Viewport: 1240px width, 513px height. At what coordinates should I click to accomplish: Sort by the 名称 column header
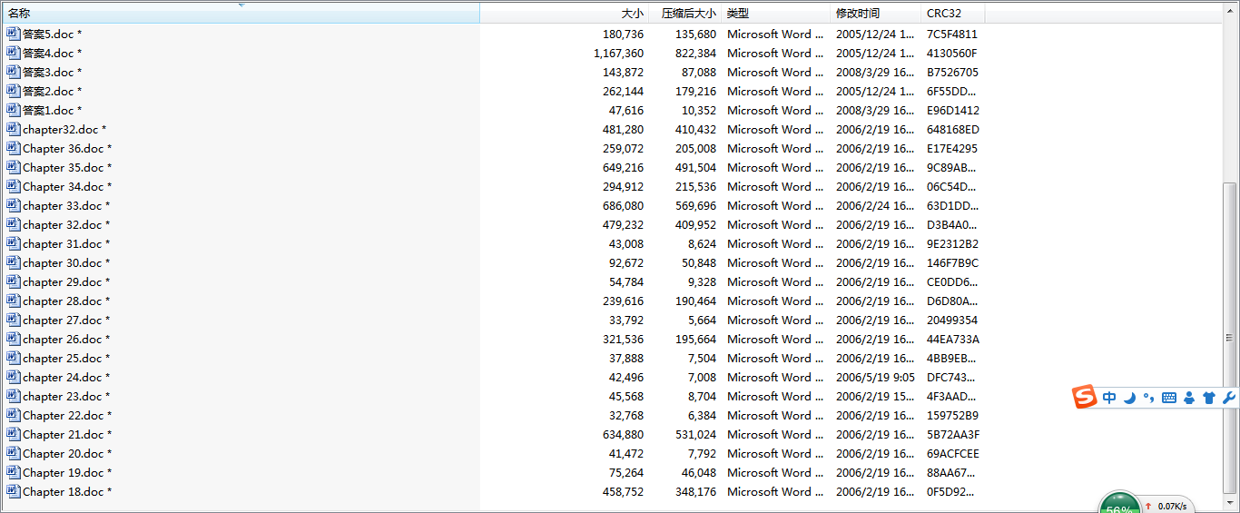[x=240, y=14]
